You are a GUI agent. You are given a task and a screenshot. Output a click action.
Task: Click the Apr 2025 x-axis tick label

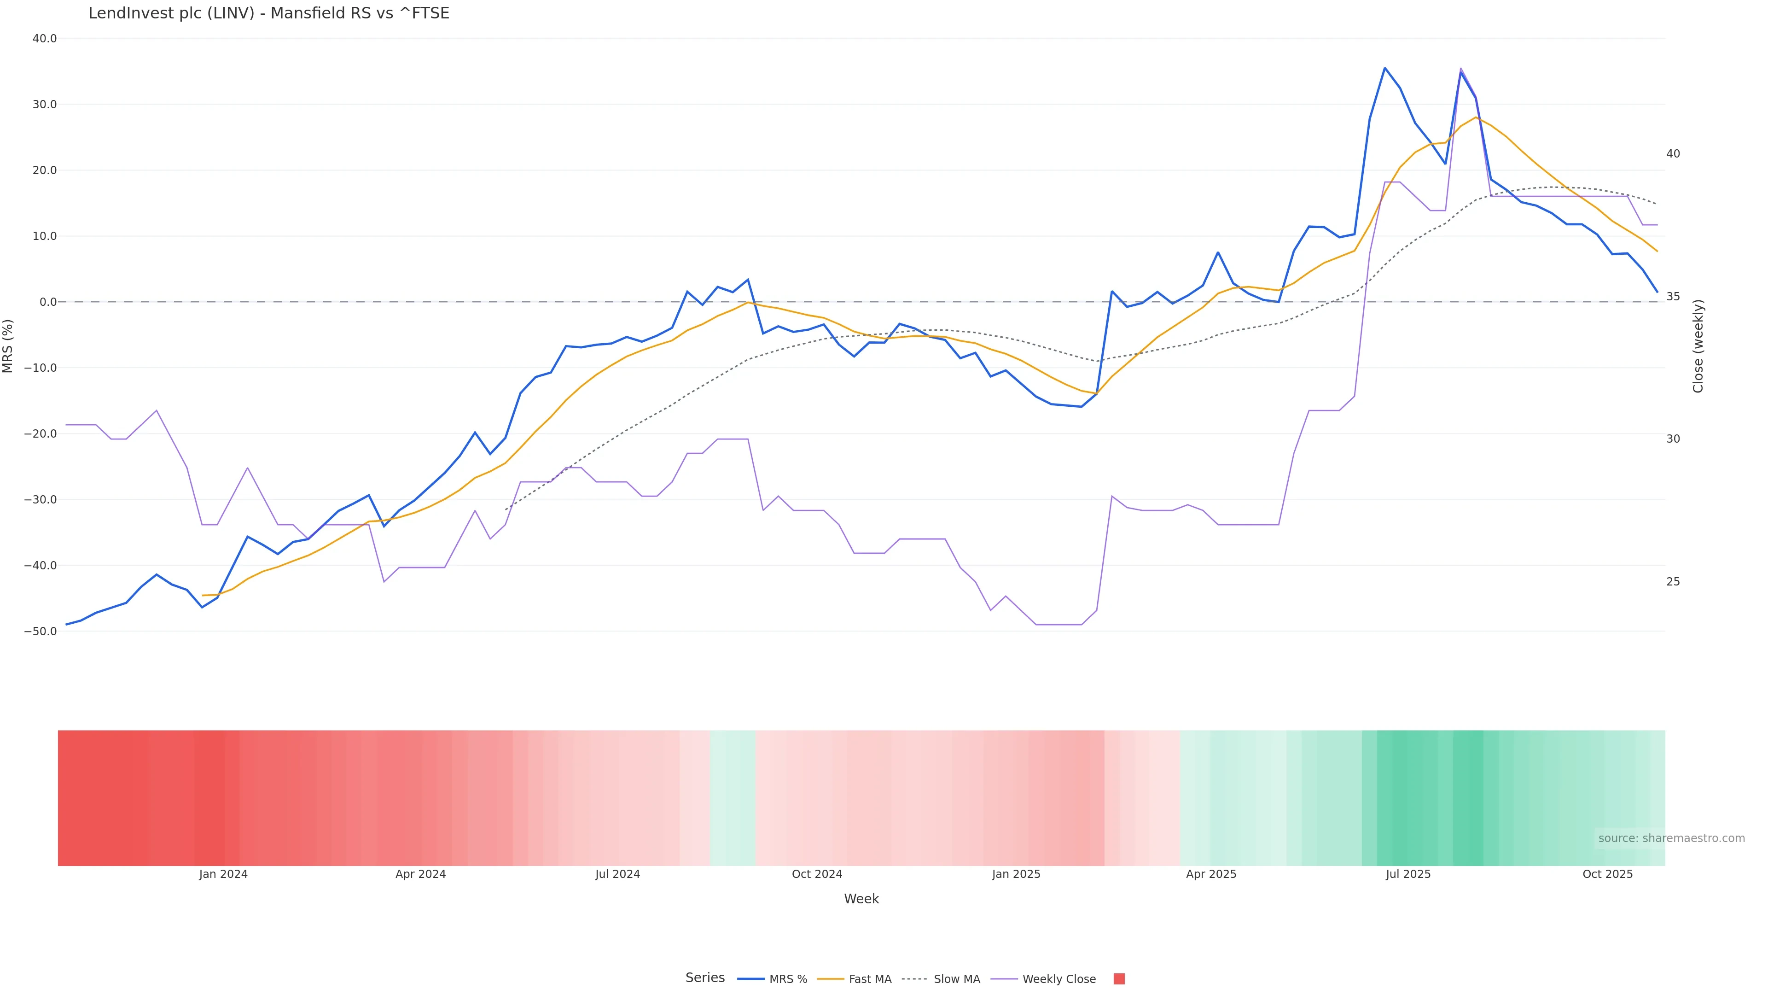click(1211, 874)
